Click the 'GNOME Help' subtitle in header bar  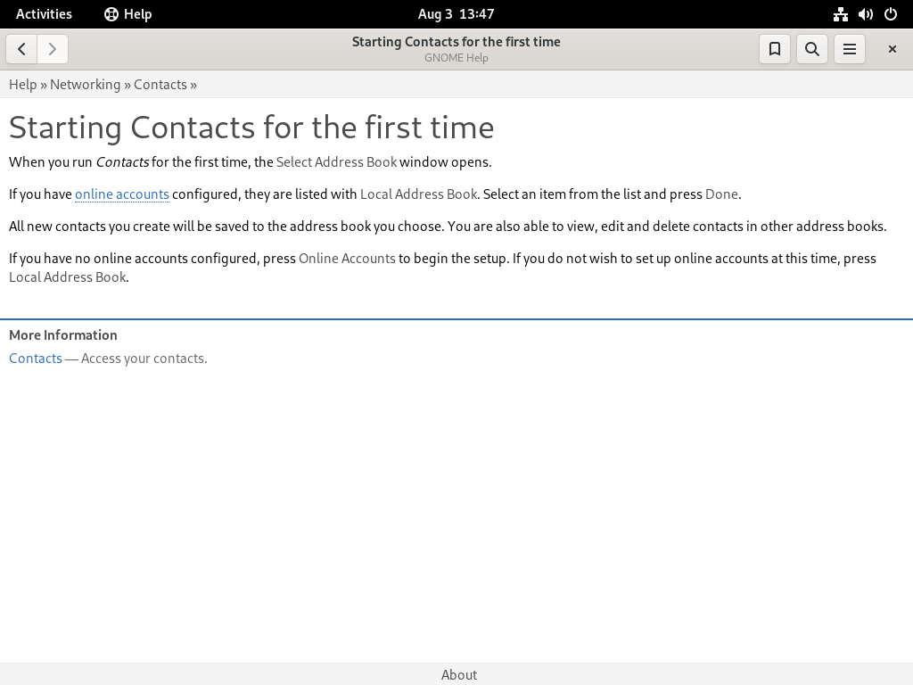(x=456, y=58)
